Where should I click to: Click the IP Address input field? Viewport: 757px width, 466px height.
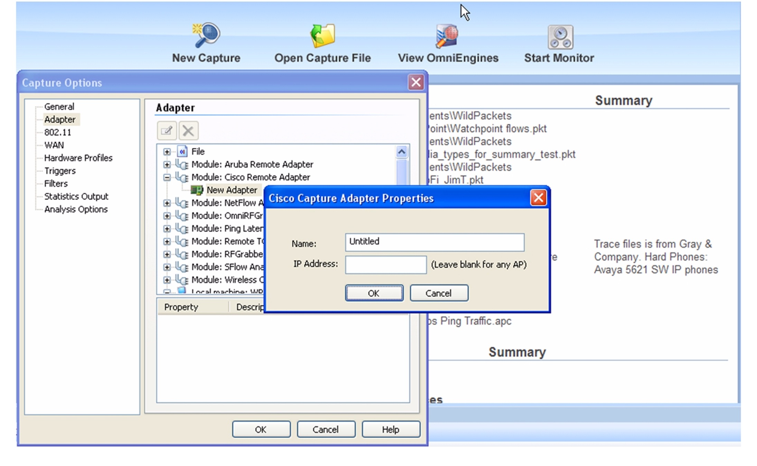pos(386,265)
